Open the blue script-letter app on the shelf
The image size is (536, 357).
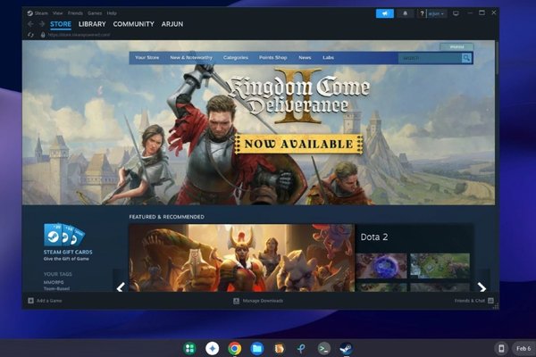tap(301, 348)
